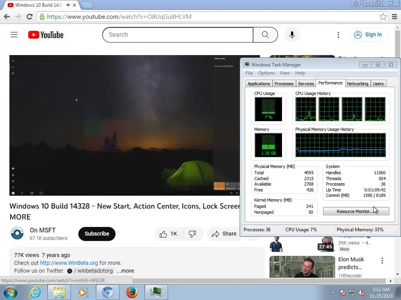This screenshot has width=401, height=300.
Task: Click the browser address bar URL
Action: 119,16
